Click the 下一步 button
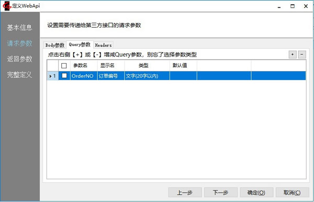The width and height of the screenshot is (314, 202). [221, 193]
